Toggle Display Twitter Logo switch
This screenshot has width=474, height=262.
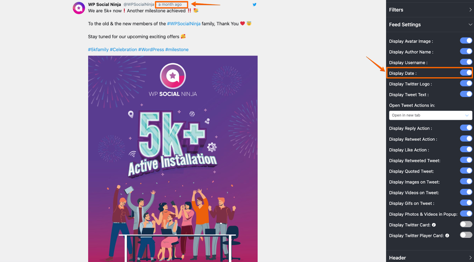(466, 83)
